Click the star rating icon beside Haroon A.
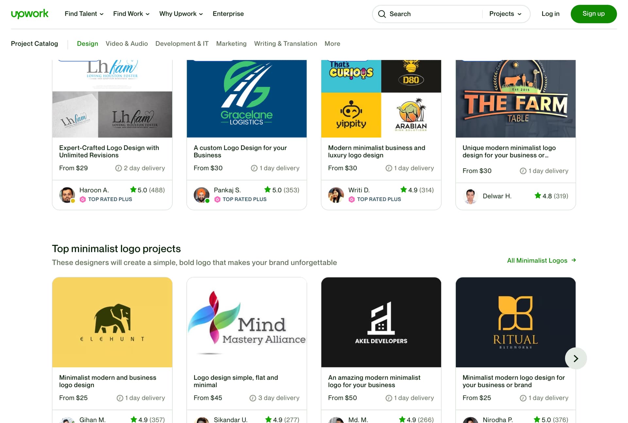Screen dimensions: 628x423 coord(133,190)
